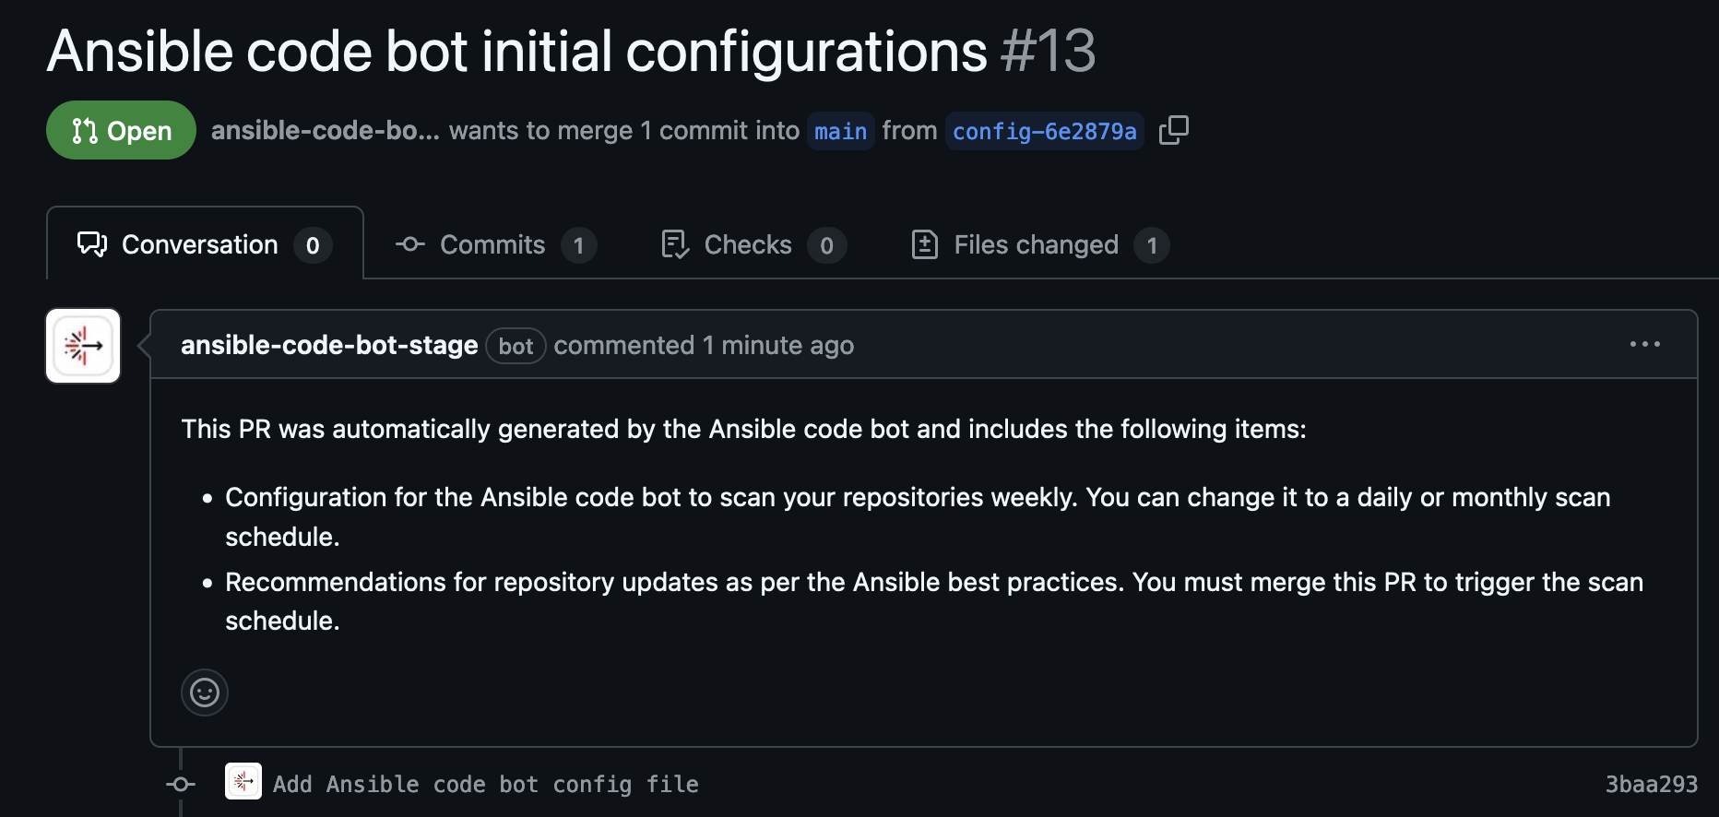Select the config-6e2879a branch label
Viewport: 1719px width, 817px height.
1043,130
